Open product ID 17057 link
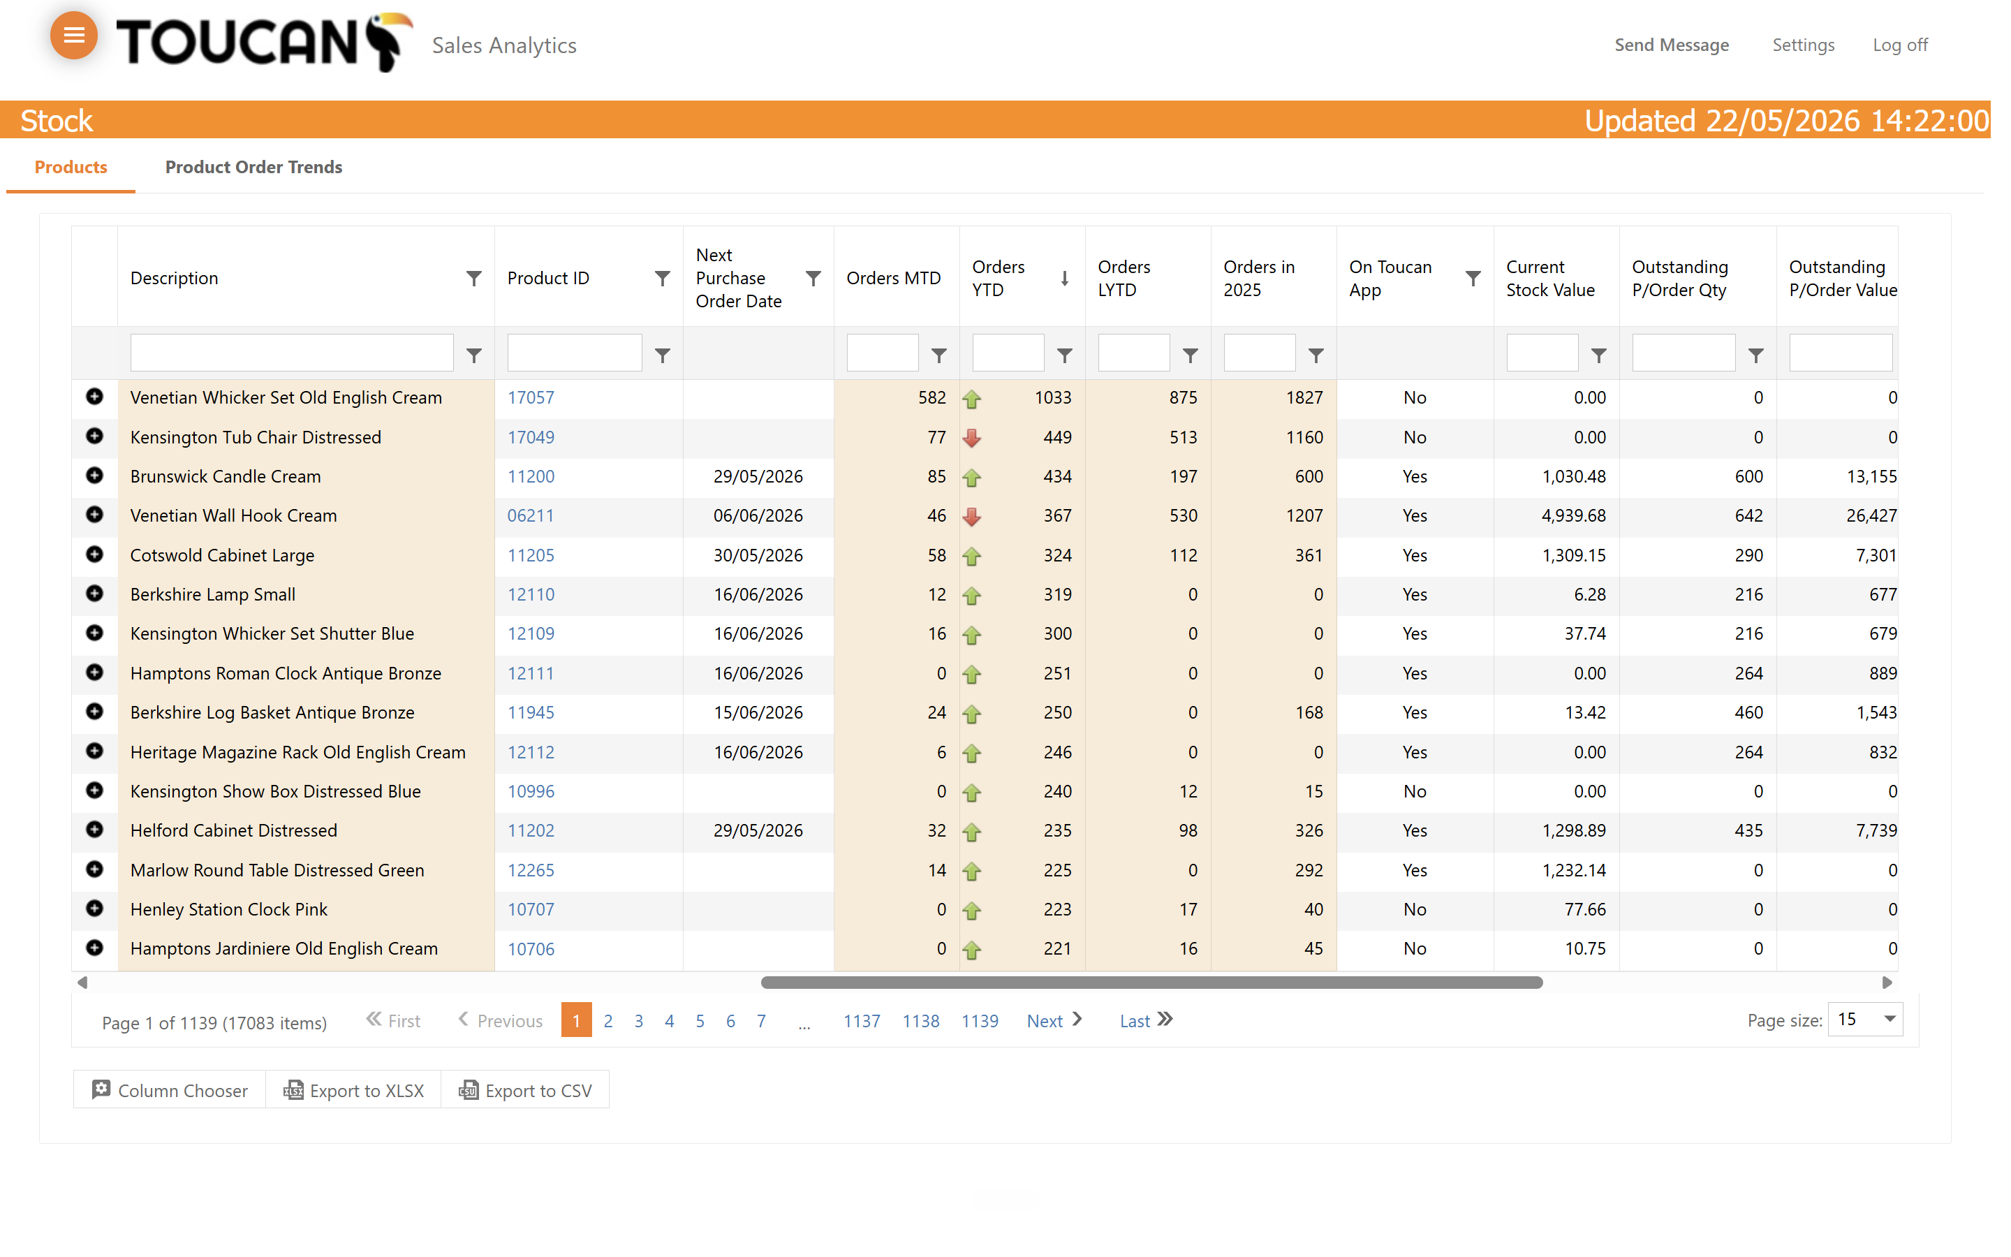Screen dimensions: 2011x1257 530,397
